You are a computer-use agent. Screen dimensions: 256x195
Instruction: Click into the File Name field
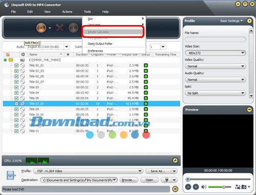click(x=216, y=39)
